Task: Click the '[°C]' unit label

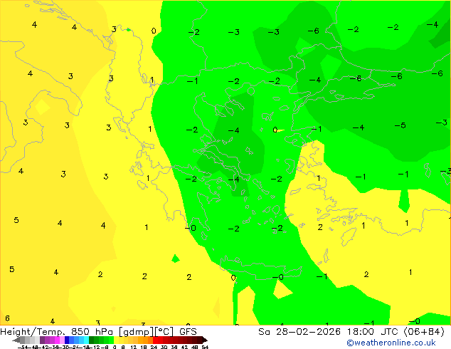Action: tap(164, 332)
